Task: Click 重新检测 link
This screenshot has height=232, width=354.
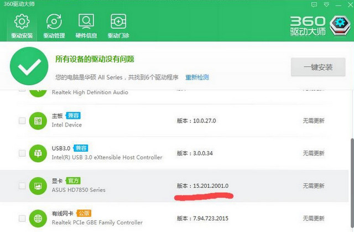Action: 197,77
